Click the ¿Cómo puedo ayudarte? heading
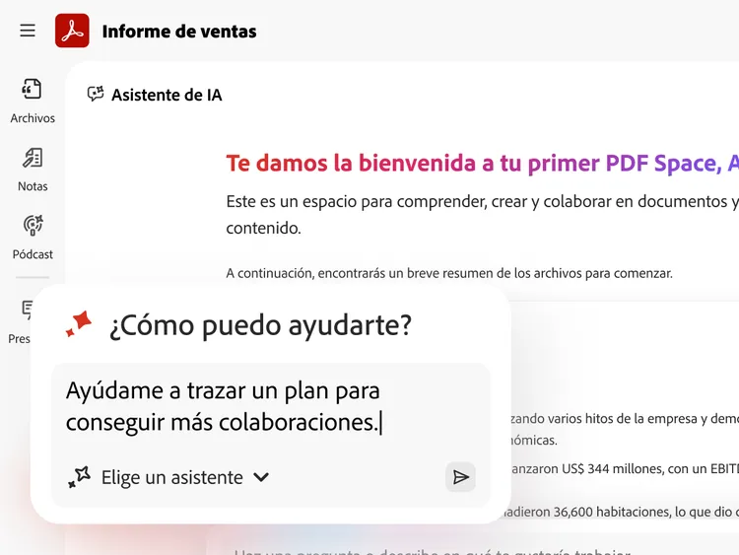This screenshot has width=739, height=555. pos(261,325)
